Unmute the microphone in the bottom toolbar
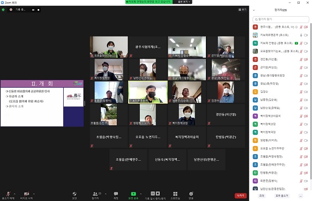 (x=8, y=194)
